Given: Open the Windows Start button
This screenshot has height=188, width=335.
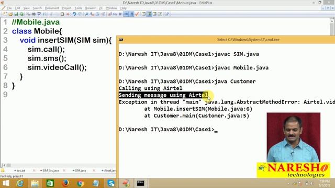Looking at the screenshot, I should 6,183.
